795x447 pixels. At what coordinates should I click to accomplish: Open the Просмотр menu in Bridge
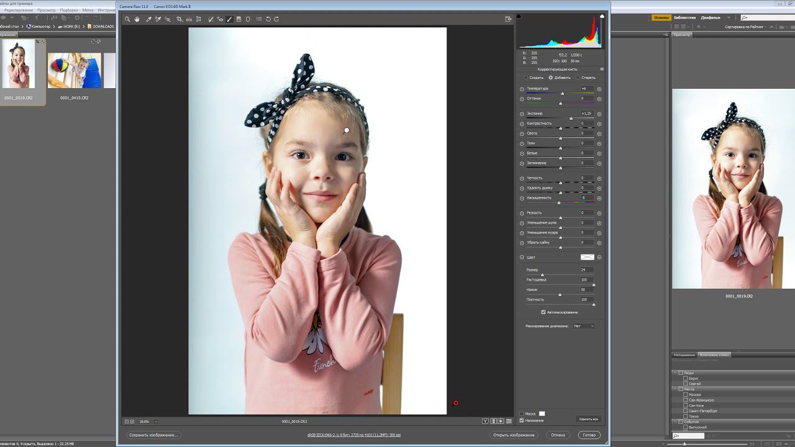pos(46,10)
